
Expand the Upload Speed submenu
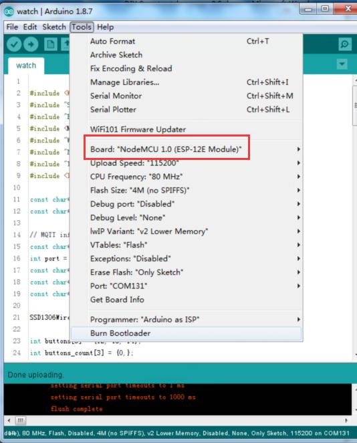click(187, 163)
